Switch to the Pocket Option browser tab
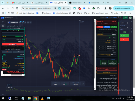This screenshot has height=101, width=135. tap(77, 3)
